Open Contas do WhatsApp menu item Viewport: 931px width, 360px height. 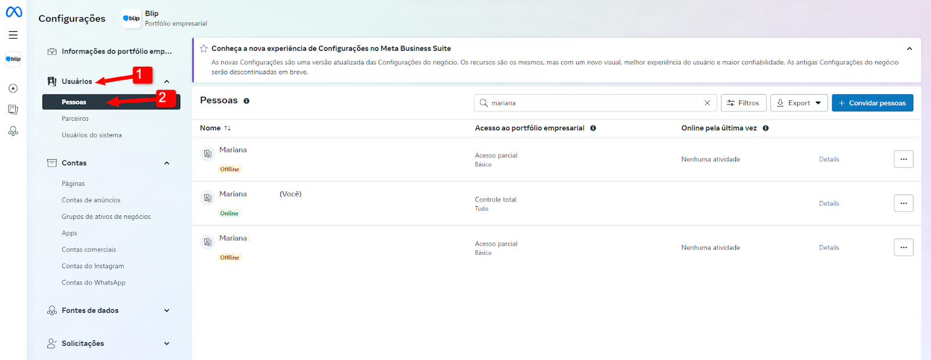coord(93,283)
